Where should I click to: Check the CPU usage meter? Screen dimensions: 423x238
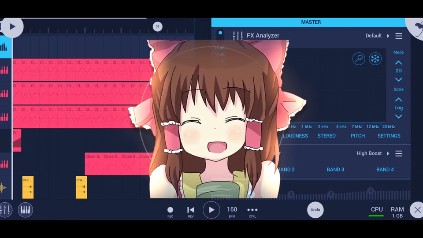click(377, 212)
